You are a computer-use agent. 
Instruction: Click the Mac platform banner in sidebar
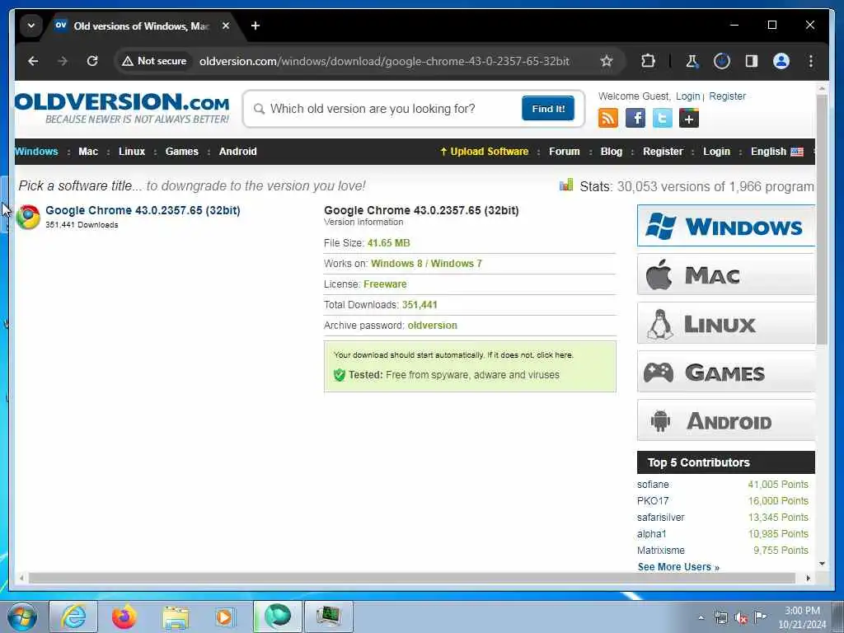pyautogui.click(x=726, y=274)
